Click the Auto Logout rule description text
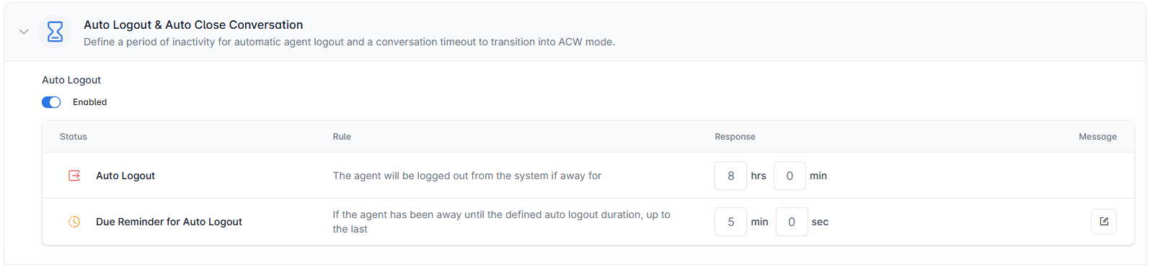 tap(466, 176)
